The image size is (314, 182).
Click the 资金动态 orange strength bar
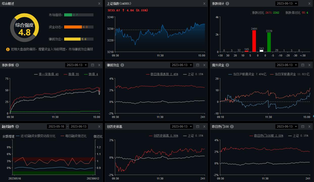[x=73, y=27]
